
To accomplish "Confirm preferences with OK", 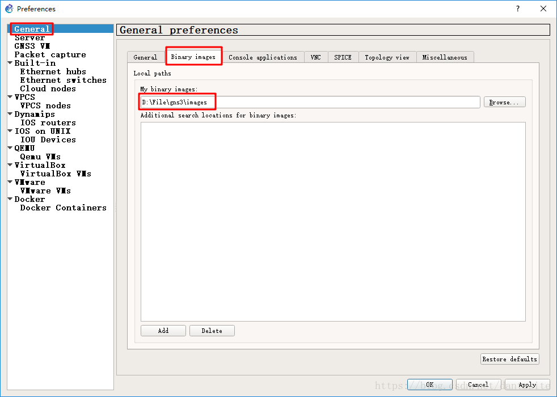I will [430, 385].
